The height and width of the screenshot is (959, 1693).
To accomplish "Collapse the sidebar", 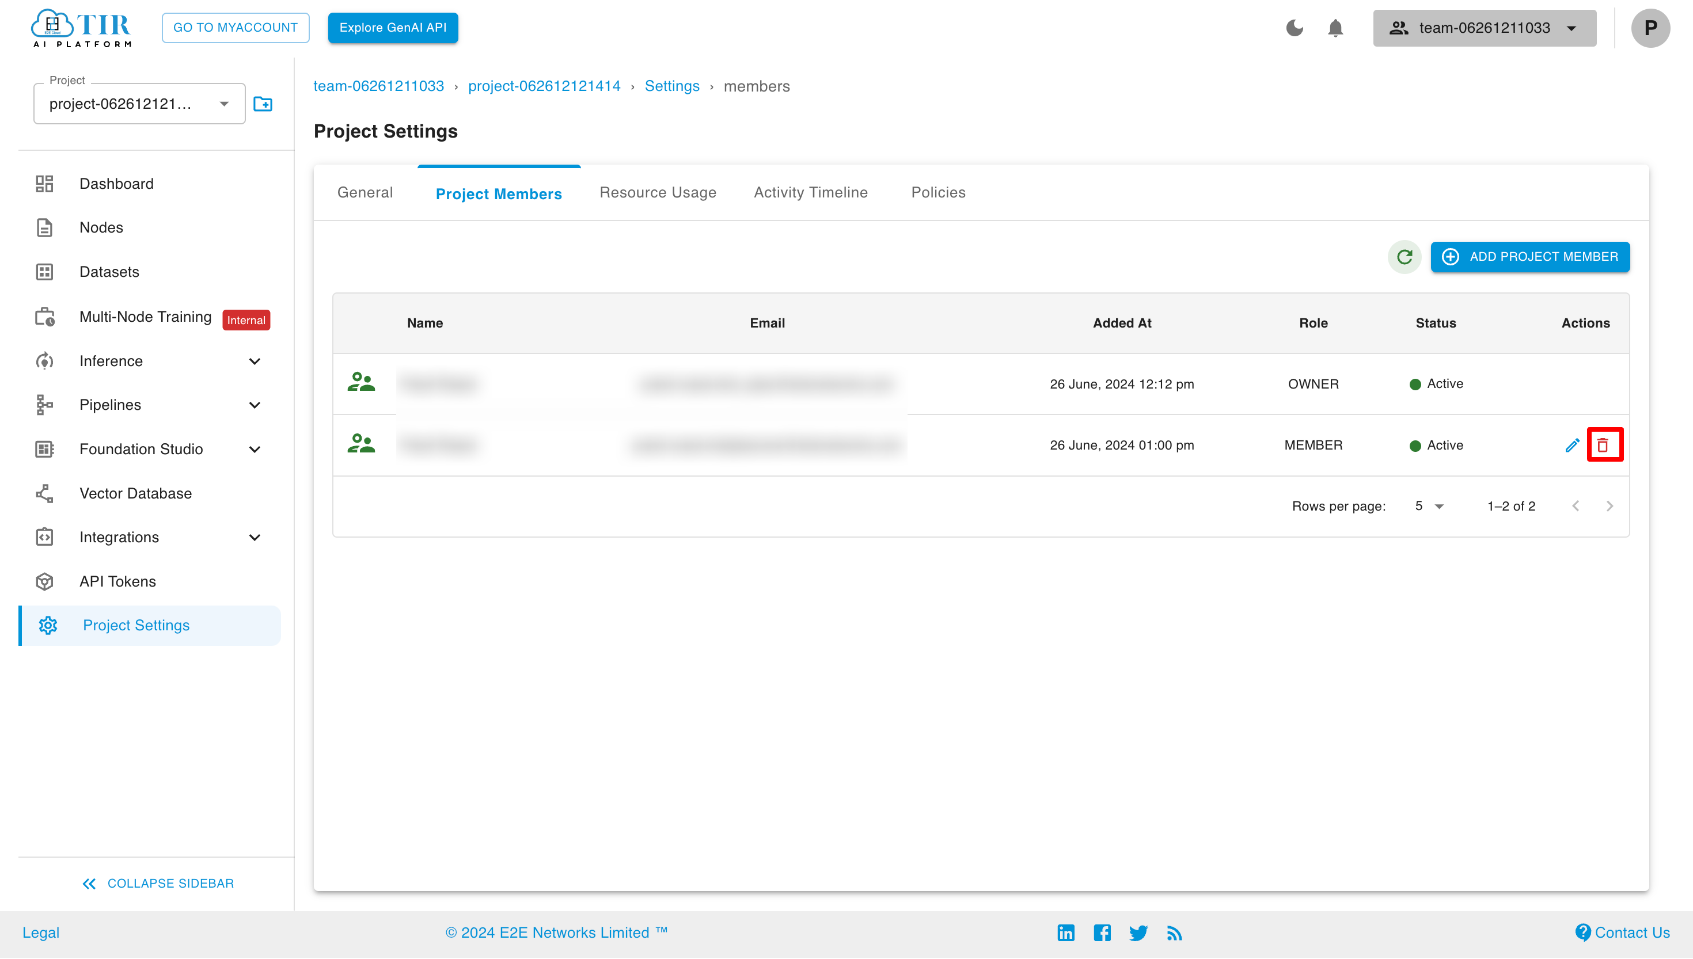I will (157, 883).
